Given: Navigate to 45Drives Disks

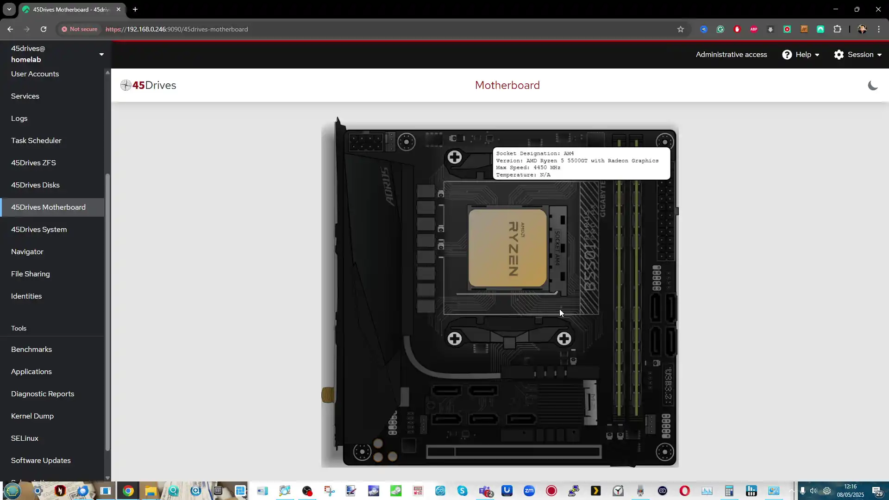Looking at the screenshot, I should 35,185.
